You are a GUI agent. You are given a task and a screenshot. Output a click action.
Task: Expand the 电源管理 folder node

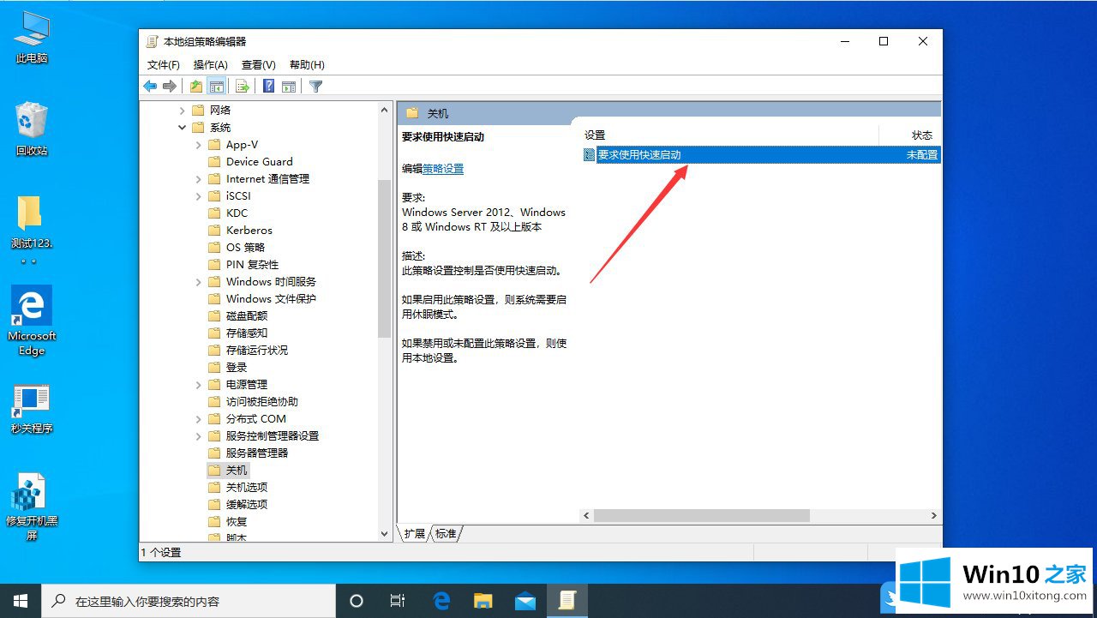(x=199, y=385)
